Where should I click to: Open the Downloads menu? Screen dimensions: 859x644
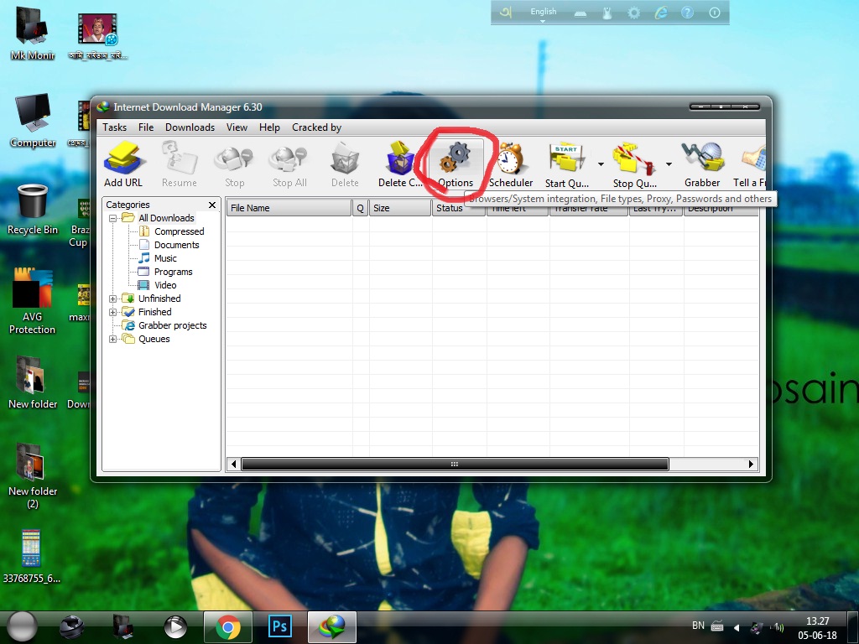pos(190,127)
